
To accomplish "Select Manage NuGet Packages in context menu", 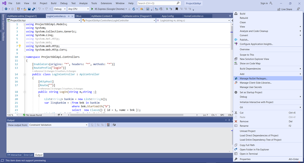I will (x=253, y=79).
